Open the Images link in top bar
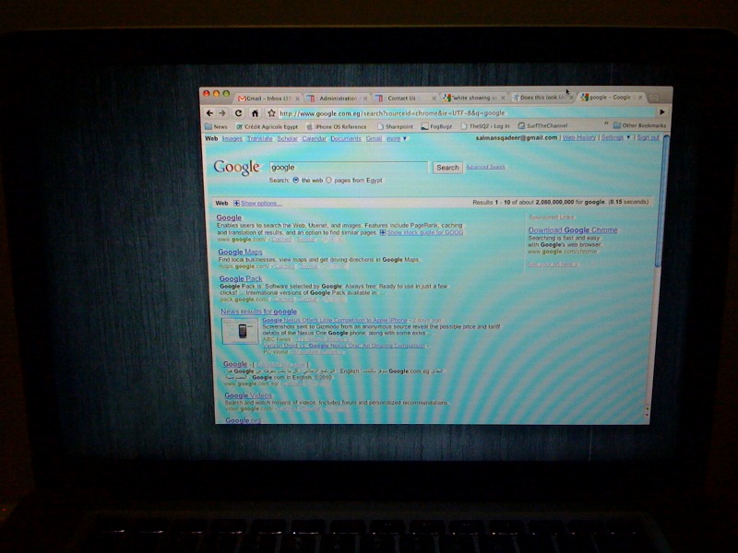This screenshot has width=738, height=553. [x=232, y=139]
